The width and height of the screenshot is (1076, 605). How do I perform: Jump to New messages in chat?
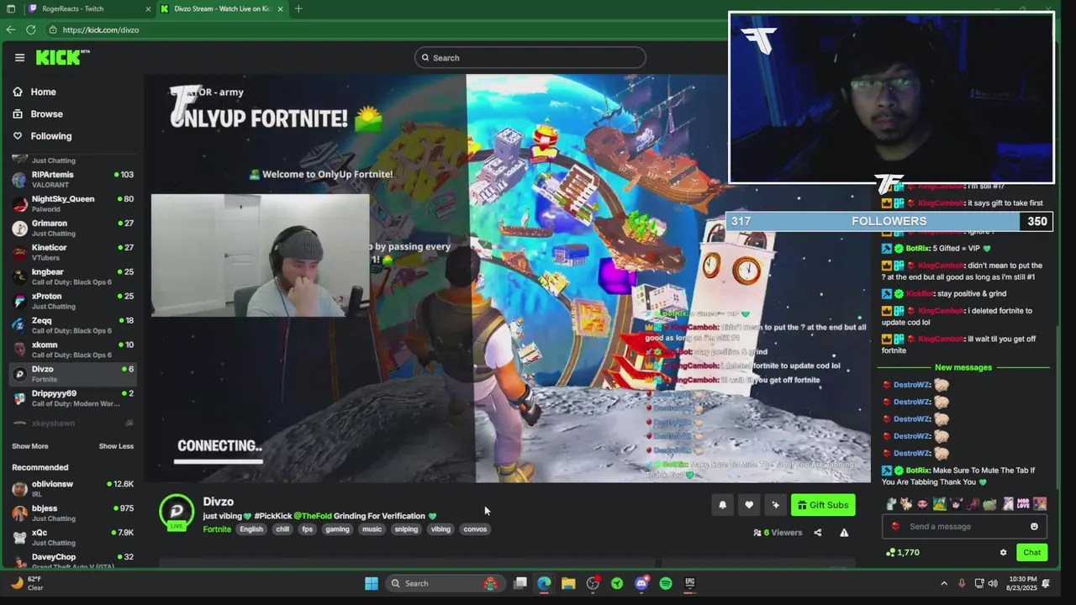click(x=963, y=367)
